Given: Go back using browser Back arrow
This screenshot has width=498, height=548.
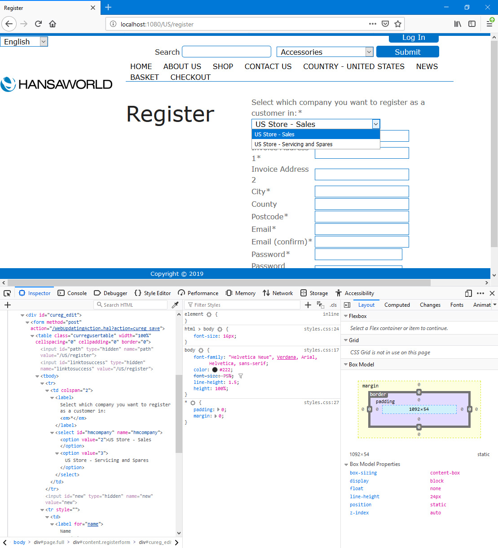Looking at the screenshot, I should [9, 24].
